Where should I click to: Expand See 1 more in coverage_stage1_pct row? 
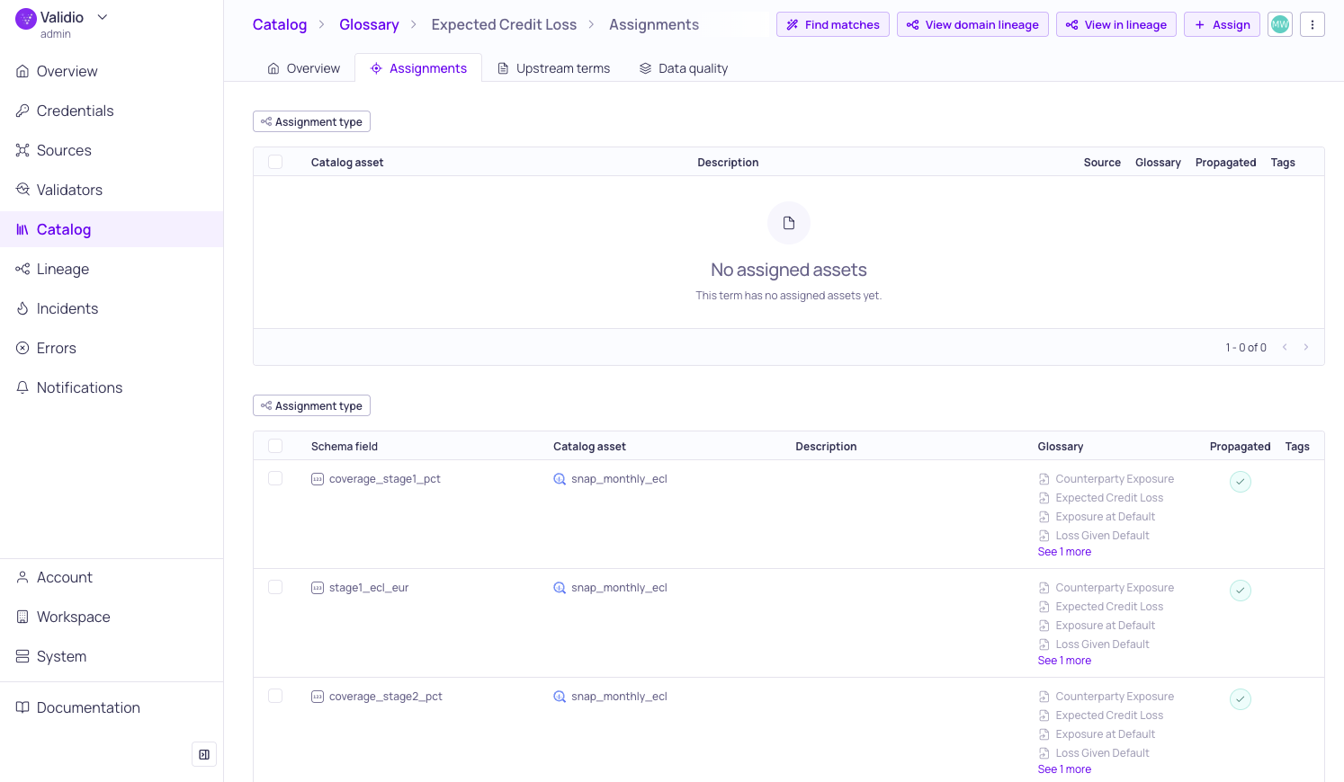pos(1064,552)
